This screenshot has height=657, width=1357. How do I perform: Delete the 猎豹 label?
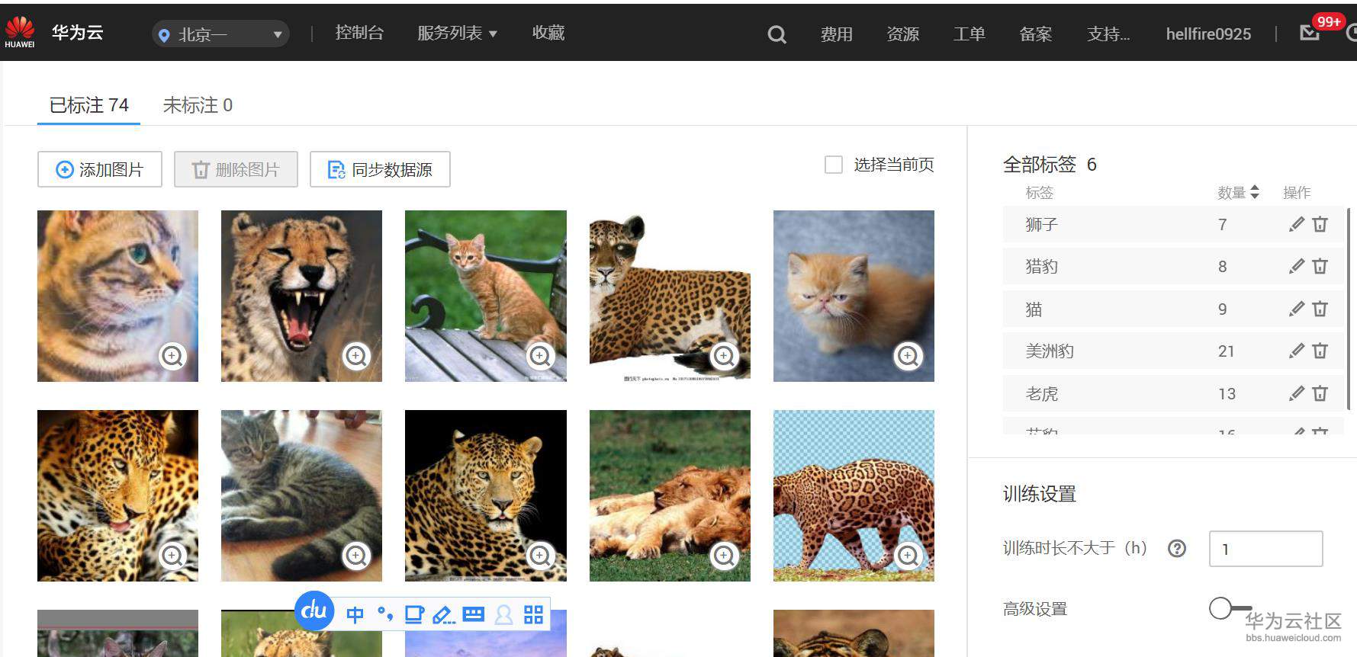[1320, 266]
